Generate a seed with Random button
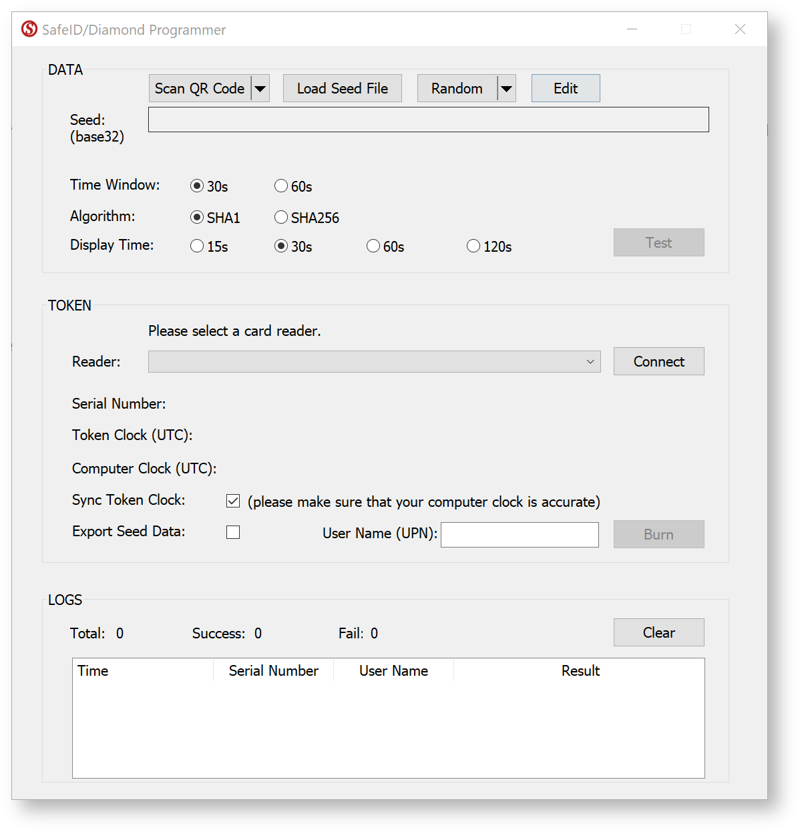Image resolution: width=800 pixels, height=832 pixels. tap(457, 88)
